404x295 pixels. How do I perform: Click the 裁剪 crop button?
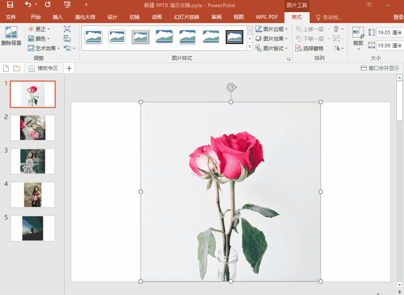[358, 38]
